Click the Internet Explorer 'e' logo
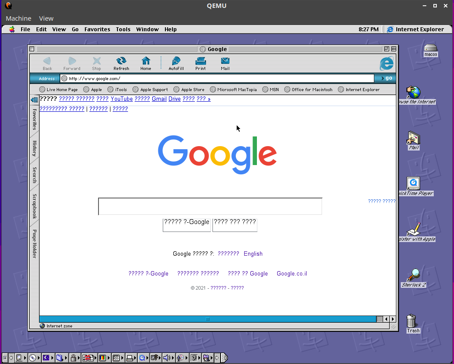This screenshot has height=364, width=454. 387,63
